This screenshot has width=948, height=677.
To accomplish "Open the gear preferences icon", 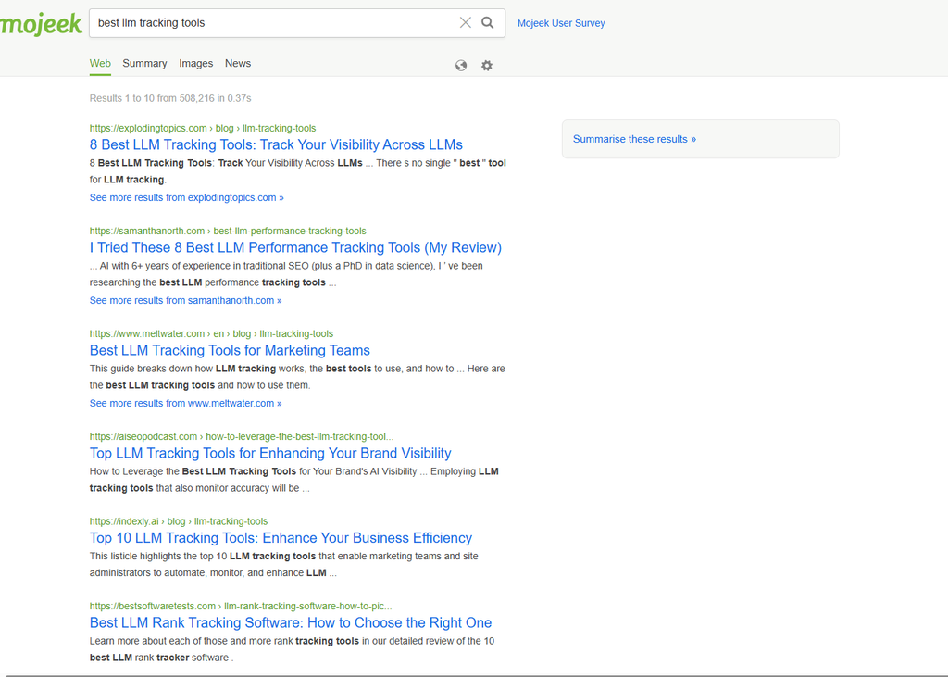I will pyautogui.click(x=487, y=66).
